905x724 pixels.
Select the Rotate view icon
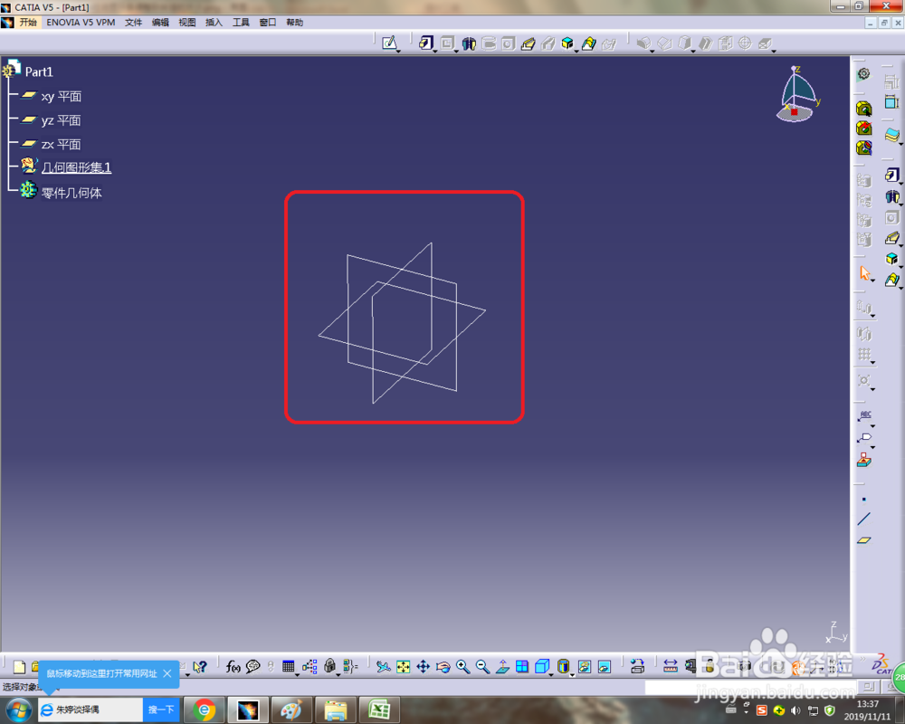(443, 667)
